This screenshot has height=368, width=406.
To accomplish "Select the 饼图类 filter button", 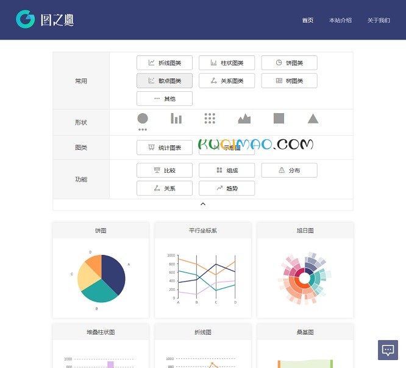I will pos(289,63).
